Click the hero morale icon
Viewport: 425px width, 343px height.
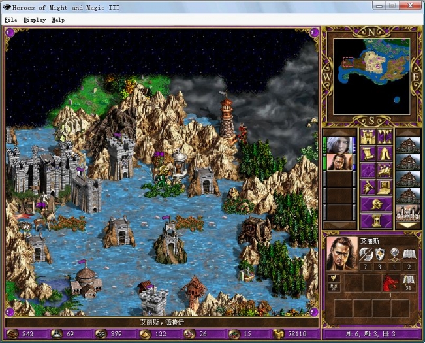tap(334, 278)
